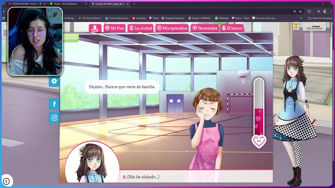Open the Chrome profile avatar
Image resolution: width=335 pixels, height=188 pixels.
325,11
